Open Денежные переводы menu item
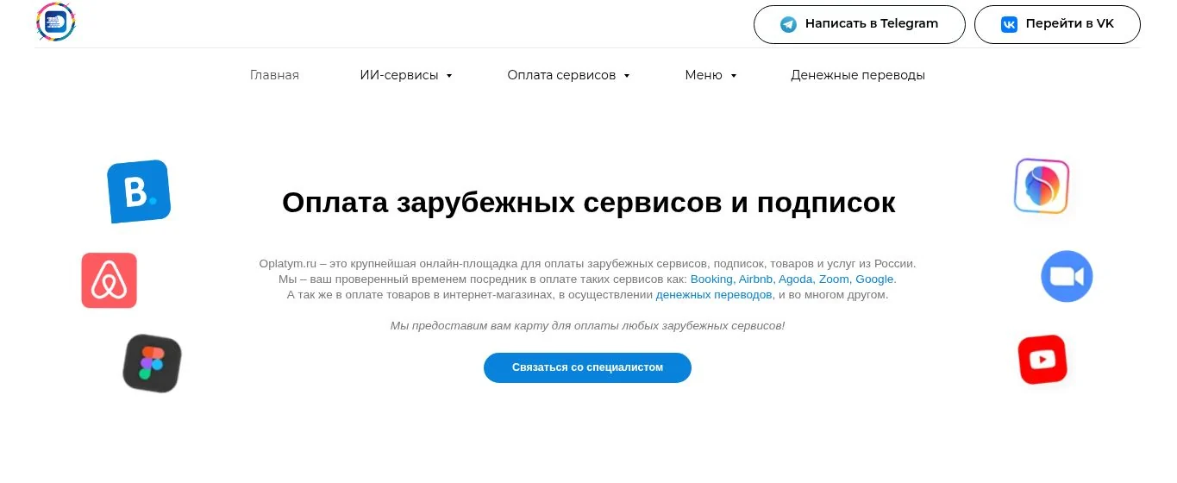1177x483 pixels. coord(858,75)
